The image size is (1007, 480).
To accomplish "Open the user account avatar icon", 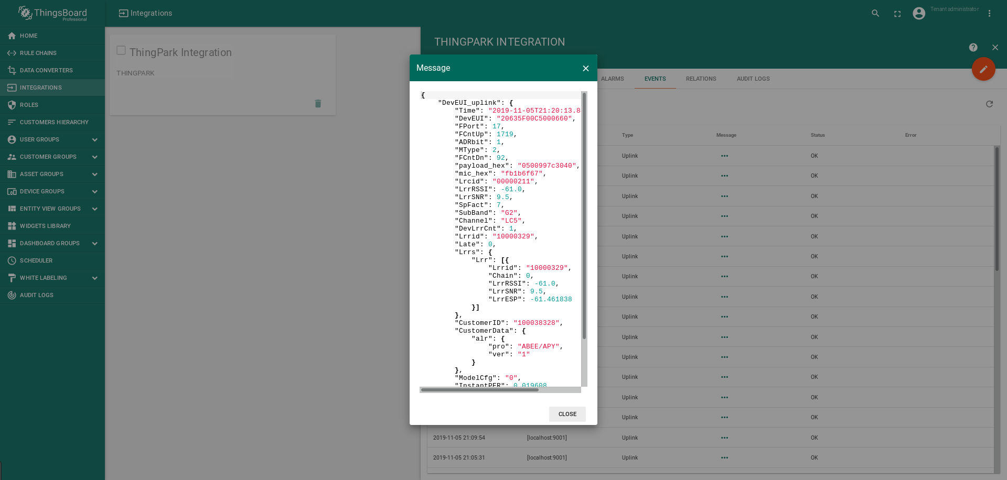I will coord(919,14).
